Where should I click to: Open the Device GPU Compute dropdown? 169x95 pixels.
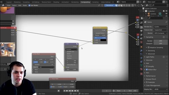(161, 33)
